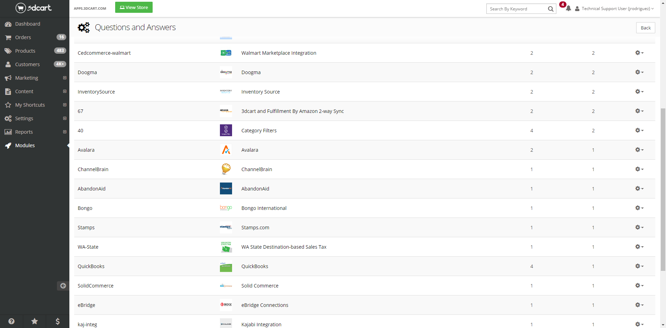
Task: Collapse sidebar with the arrow icon
Action: [63, 286]
